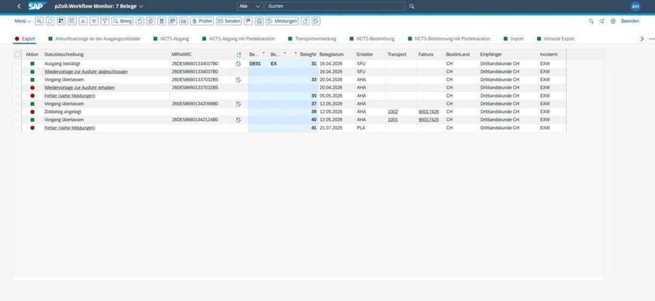Go back using the header arrow
655x301 pixels.
19,6
